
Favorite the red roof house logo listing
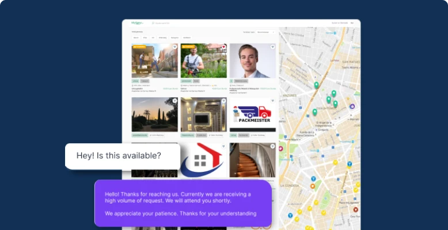click(224, 147)
